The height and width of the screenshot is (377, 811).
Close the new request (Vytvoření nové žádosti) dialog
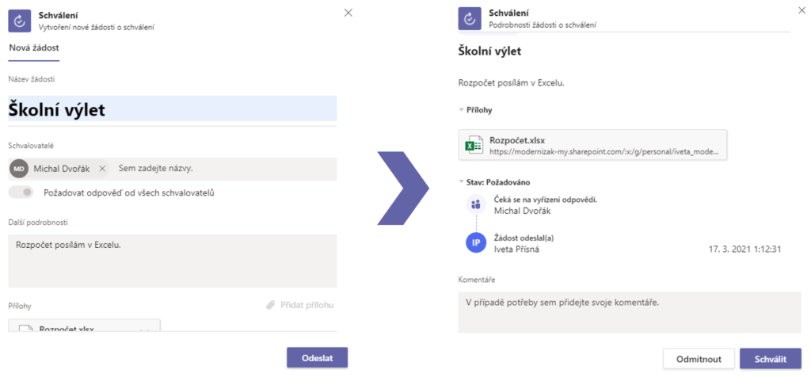pos(348,13)
